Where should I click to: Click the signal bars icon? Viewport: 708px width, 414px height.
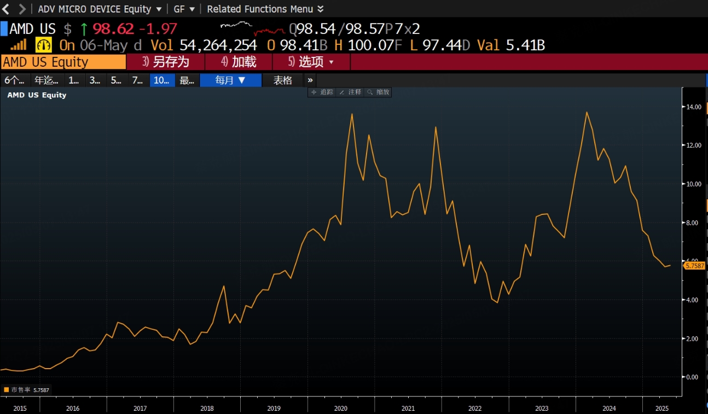[18, 45]
